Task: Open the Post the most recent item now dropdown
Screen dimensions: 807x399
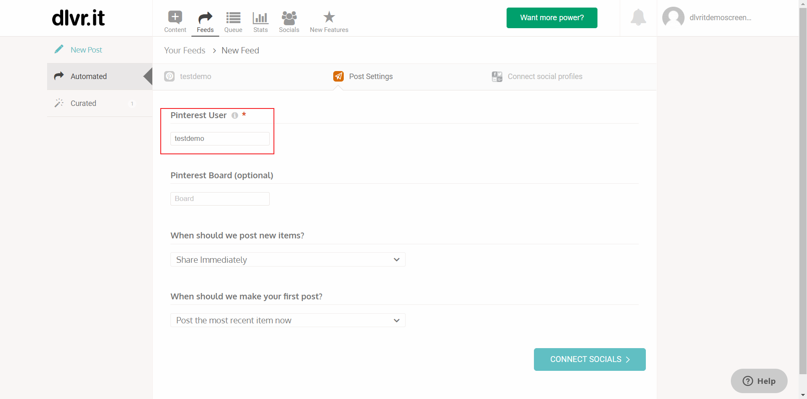Action: tap(288, 320)
